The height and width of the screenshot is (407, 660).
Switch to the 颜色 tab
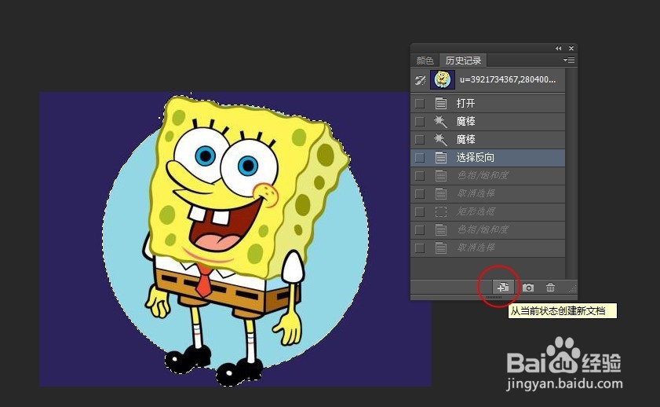(425, 60)
